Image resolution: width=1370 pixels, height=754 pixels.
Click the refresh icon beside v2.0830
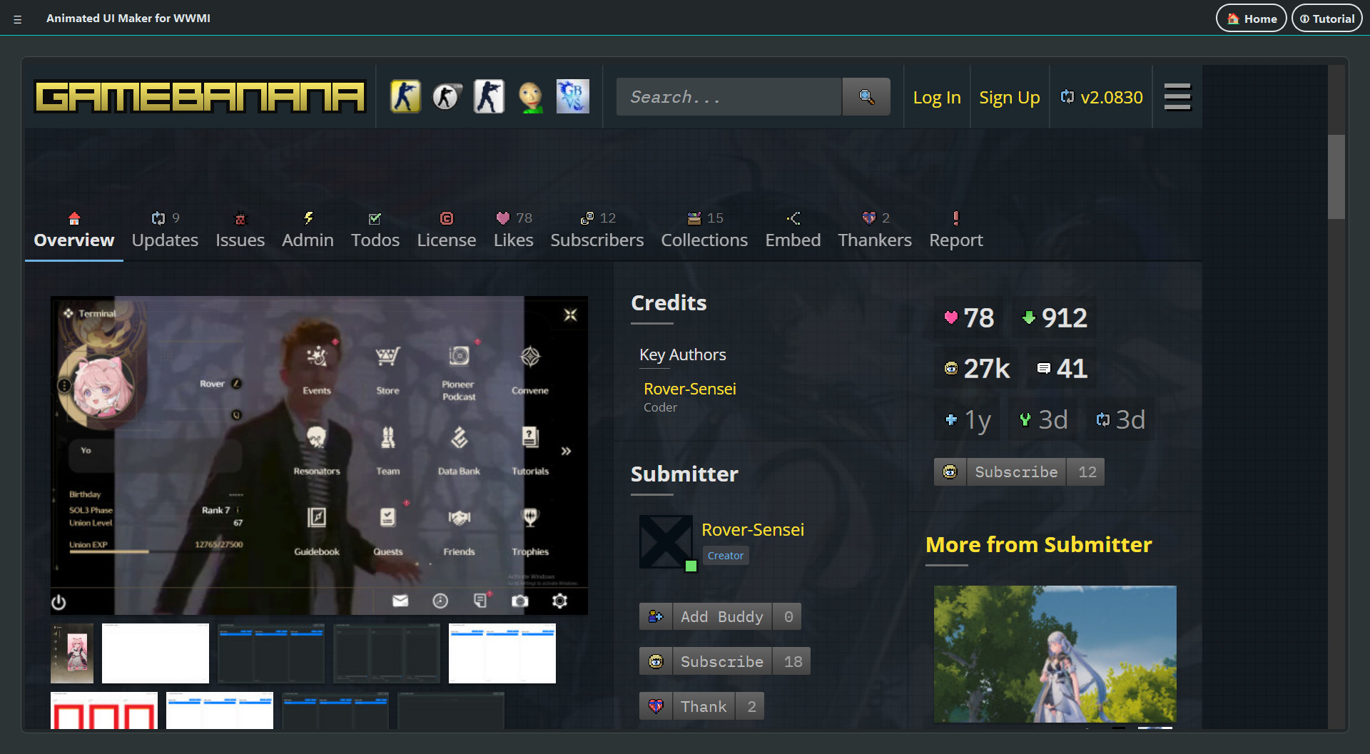pyautogui.click(x=1068, y=97)
